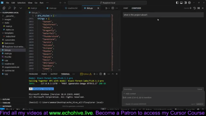Toggle the primary side bar layout icon
The height and width of the screenshot is (116, 206).
[177, 3]
